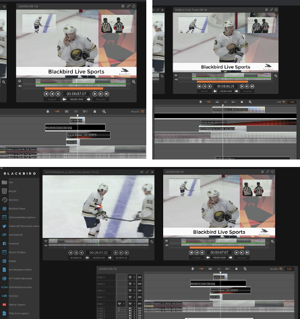The width and height of the screenshot is (300, 319).
Task: Open the menu icon in the bottom screenshot record viewer header
Action: [262, 172]
